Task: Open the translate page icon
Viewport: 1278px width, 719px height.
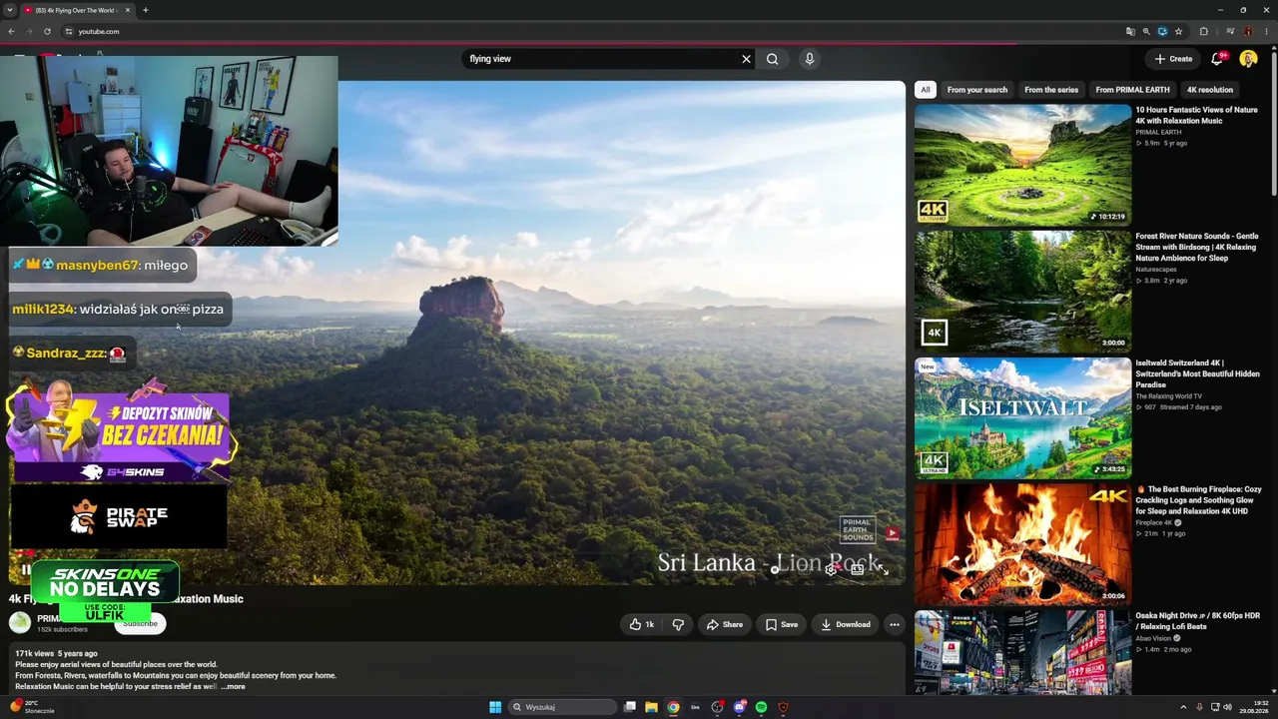Action: 1130,31
